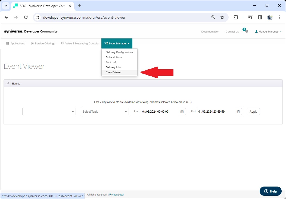View the notifications alert icon
The height and width of the screenshot is (199, 286).
tap(245, 30)
